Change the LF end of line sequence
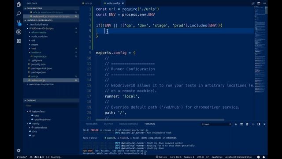 click(x=208, y=157)
